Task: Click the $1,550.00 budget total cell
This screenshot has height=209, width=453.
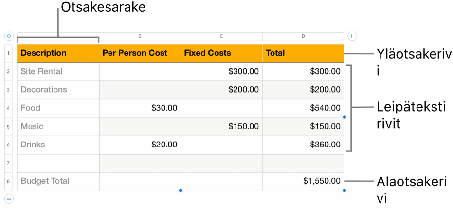Action: pyautogui.click(x=303, y=181)
